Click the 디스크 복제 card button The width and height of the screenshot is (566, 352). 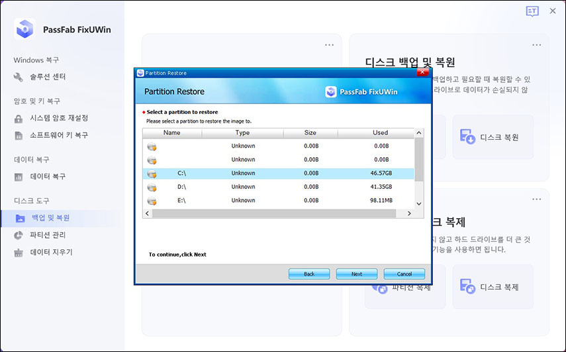[x=493, y=287]
